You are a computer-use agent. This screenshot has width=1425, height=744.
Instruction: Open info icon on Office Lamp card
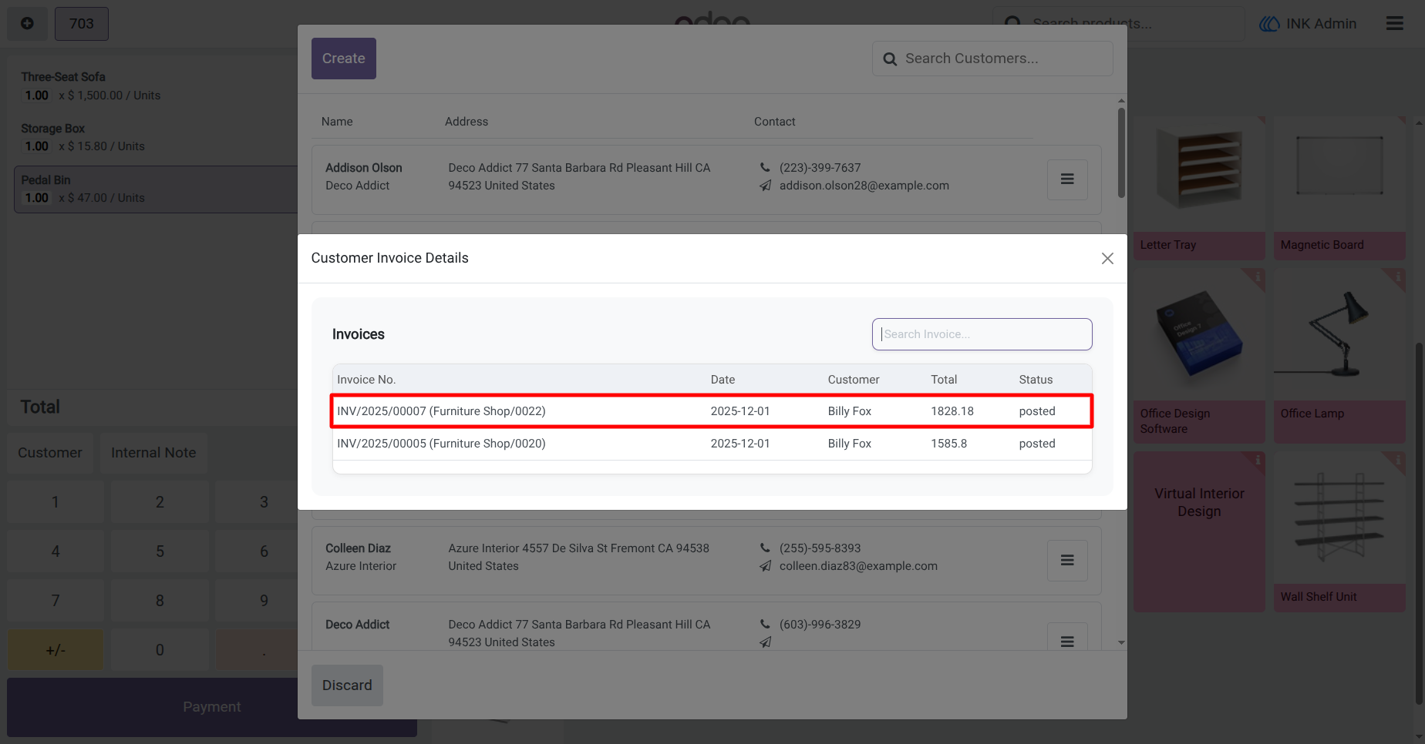1397,276
